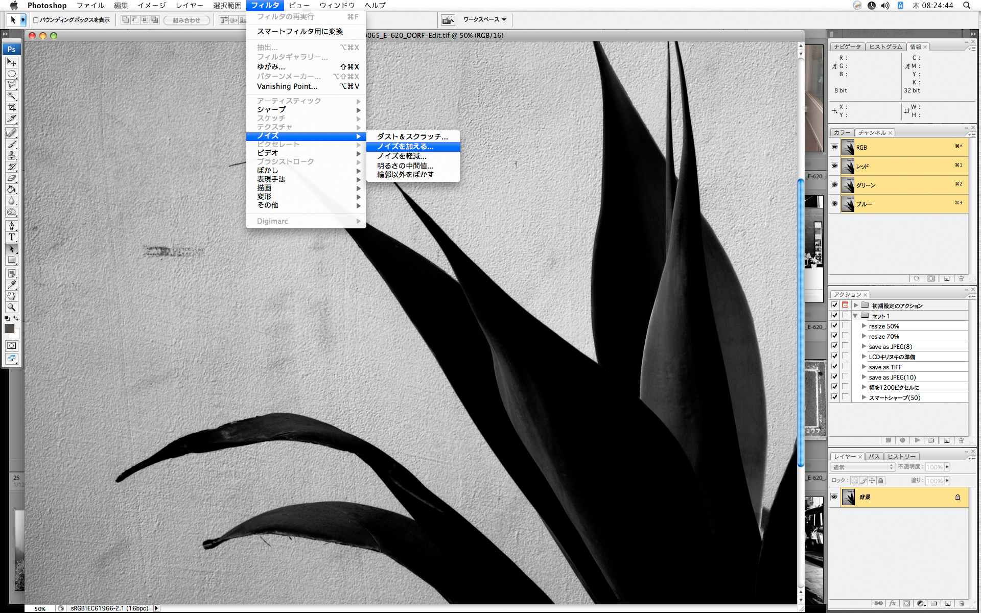Image resolution: width=981 pixels, height=613 pixels.
Task: Toggle checkmark for resize 50% action
Action: (834, 326)
